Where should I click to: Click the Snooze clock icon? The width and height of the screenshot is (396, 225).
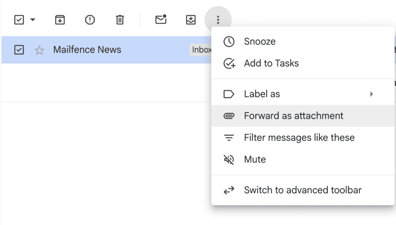(x=229, y=41)
